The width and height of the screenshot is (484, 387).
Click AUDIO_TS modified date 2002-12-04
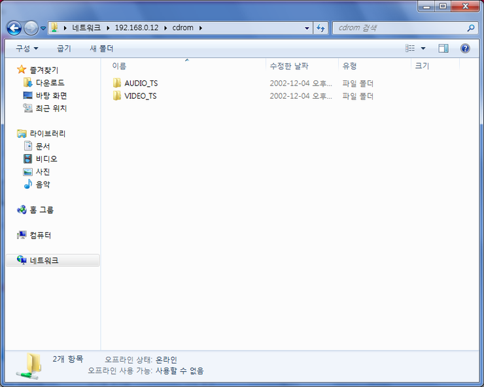[x=301, y=83]
